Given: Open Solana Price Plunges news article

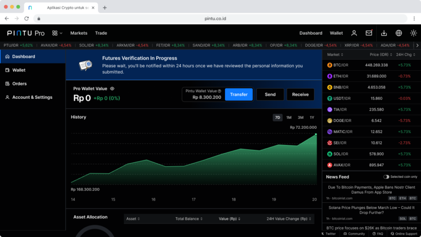Looking at the screenshot, I should [x=371, y=210].
